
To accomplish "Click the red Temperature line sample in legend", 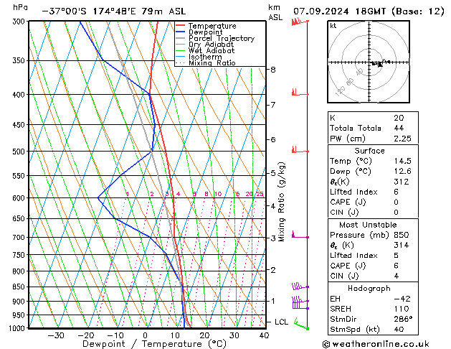I will pos(180,26).
